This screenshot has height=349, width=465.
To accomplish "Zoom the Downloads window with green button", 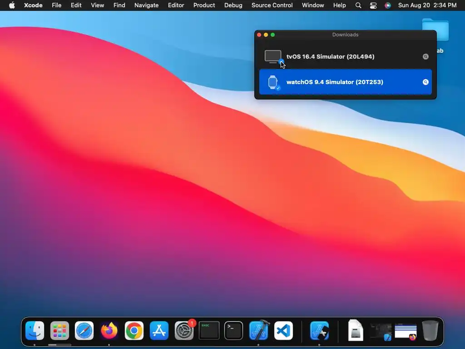I will click(x=272, y=35).
